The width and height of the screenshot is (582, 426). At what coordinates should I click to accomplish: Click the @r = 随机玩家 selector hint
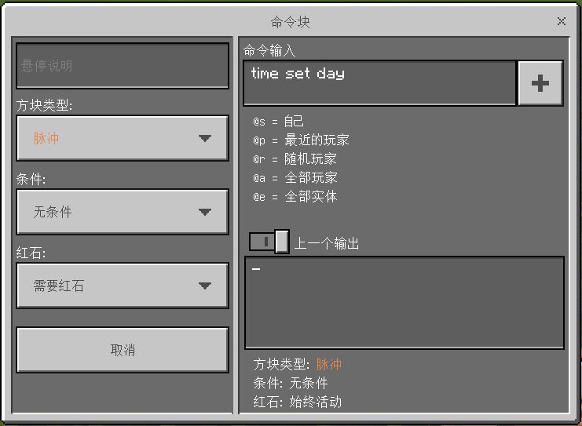pos(295,159)
